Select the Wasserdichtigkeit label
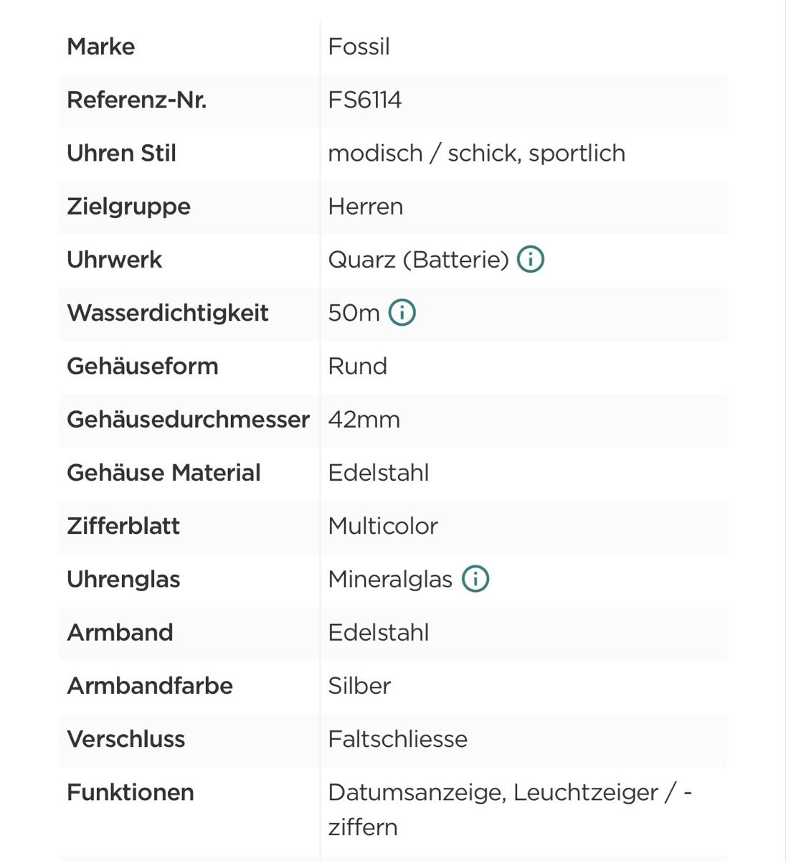The height and width of the screenshot is (861, 786). tap(168, 313)
